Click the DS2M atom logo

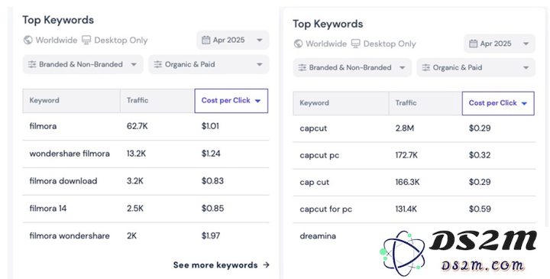tap(403, 253)
